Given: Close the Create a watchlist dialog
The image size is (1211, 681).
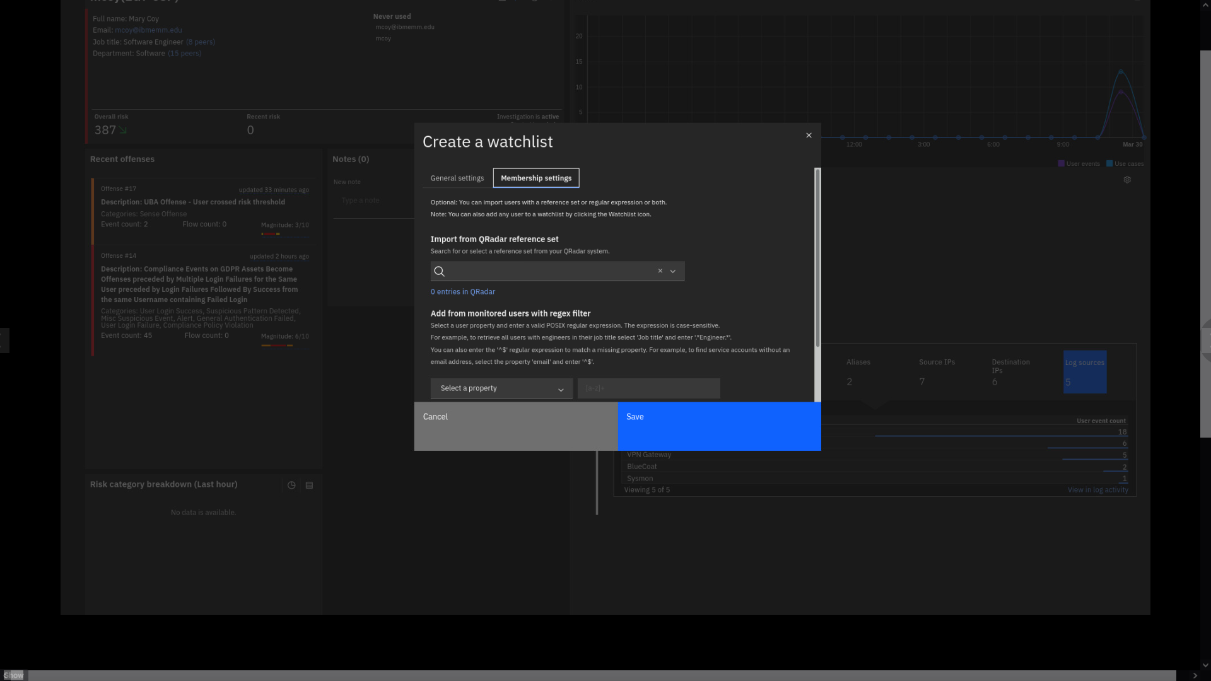Looking at the screenshot, I should [x=809, y=136].
